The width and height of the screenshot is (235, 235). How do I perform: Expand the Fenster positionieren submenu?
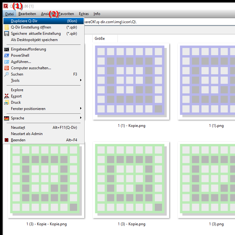click(44, 109)
